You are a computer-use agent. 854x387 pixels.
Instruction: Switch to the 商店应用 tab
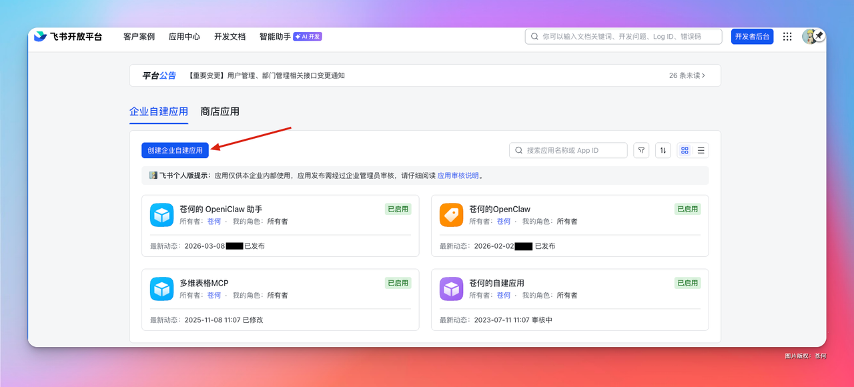(220, 111)
